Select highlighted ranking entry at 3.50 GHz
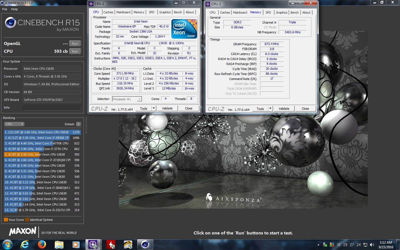The height and width of the screenshot is (250, 400). 42,154
